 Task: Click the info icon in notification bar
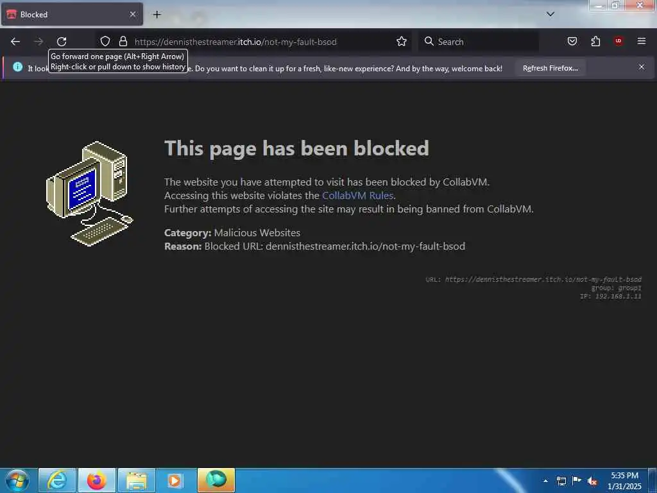click(17, 67)
